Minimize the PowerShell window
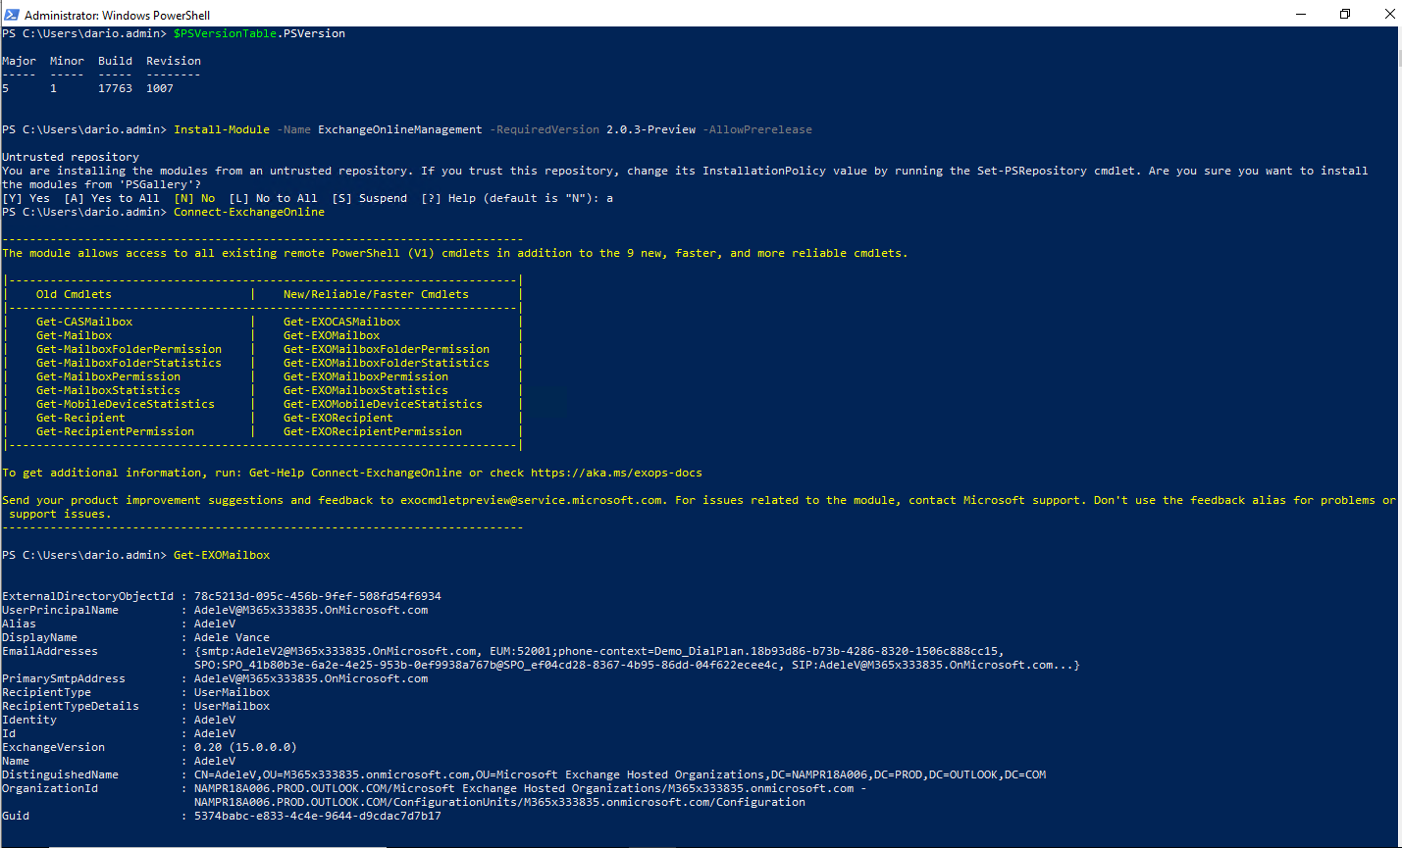The image size is (1402, 848). point(1300,14)
